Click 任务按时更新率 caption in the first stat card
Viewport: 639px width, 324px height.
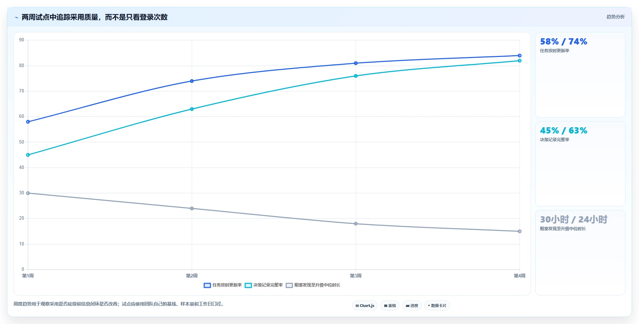(555, 51)
